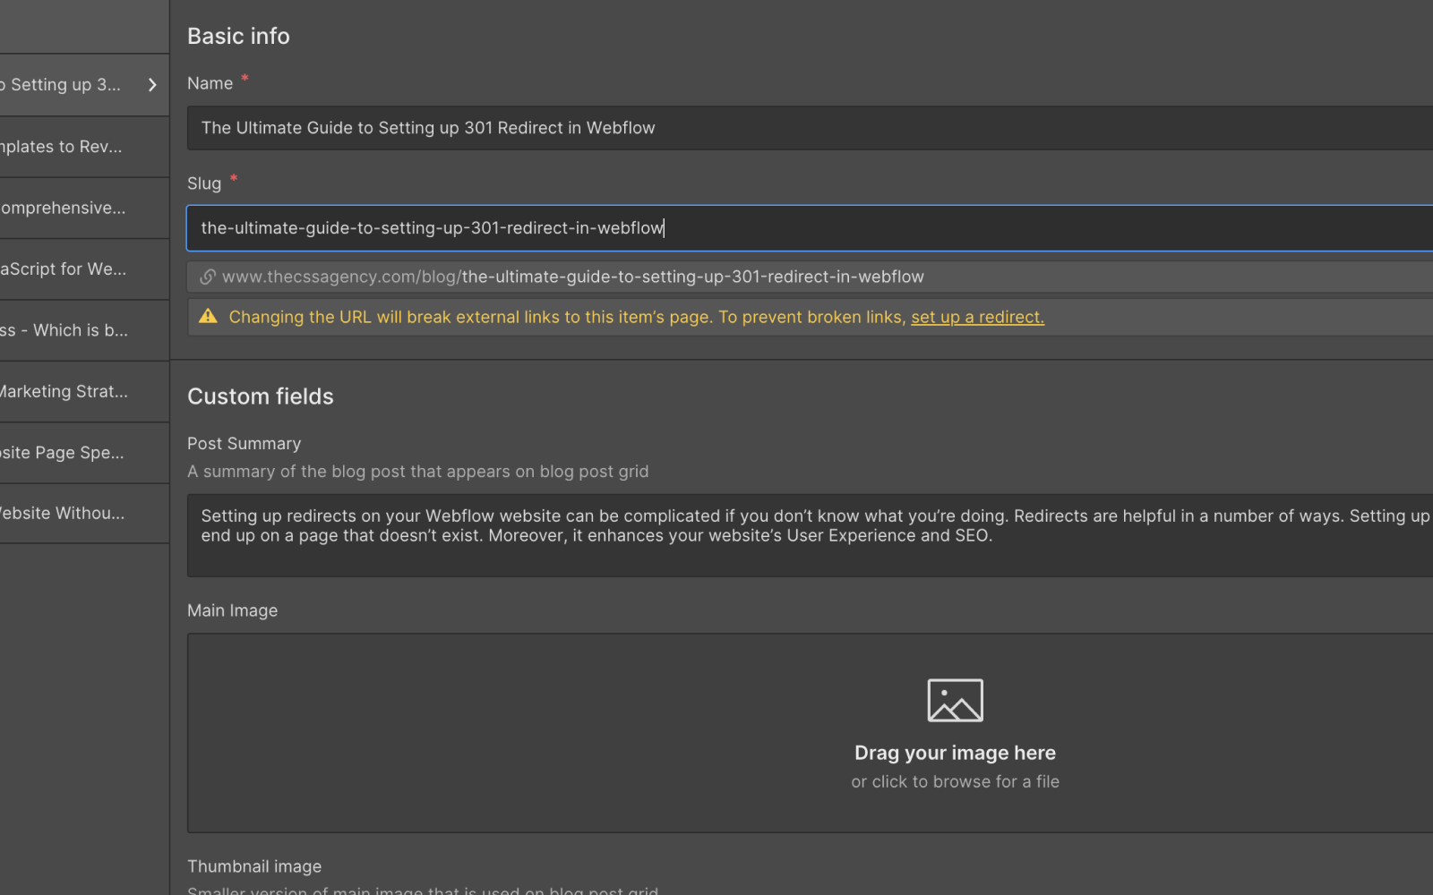Select the 'aScript for We...' post

pos(72,268)
